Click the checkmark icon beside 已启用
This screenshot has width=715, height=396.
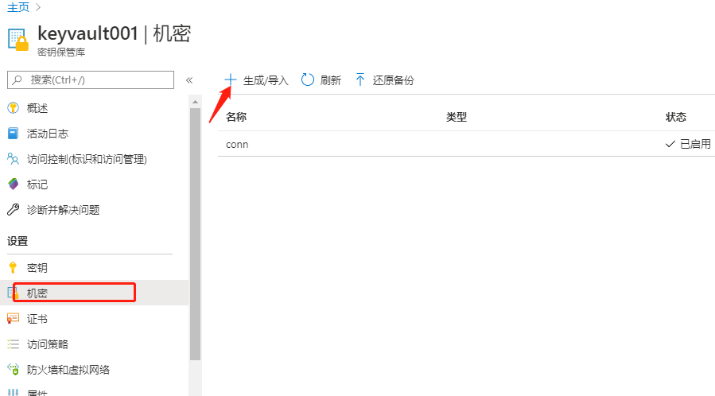(x=670, y=144)
